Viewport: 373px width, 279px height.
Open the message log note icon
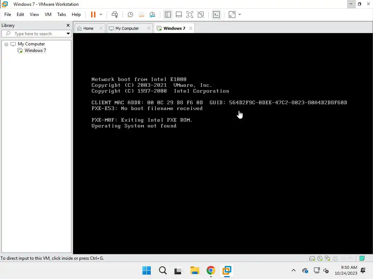tap(362, 258)
